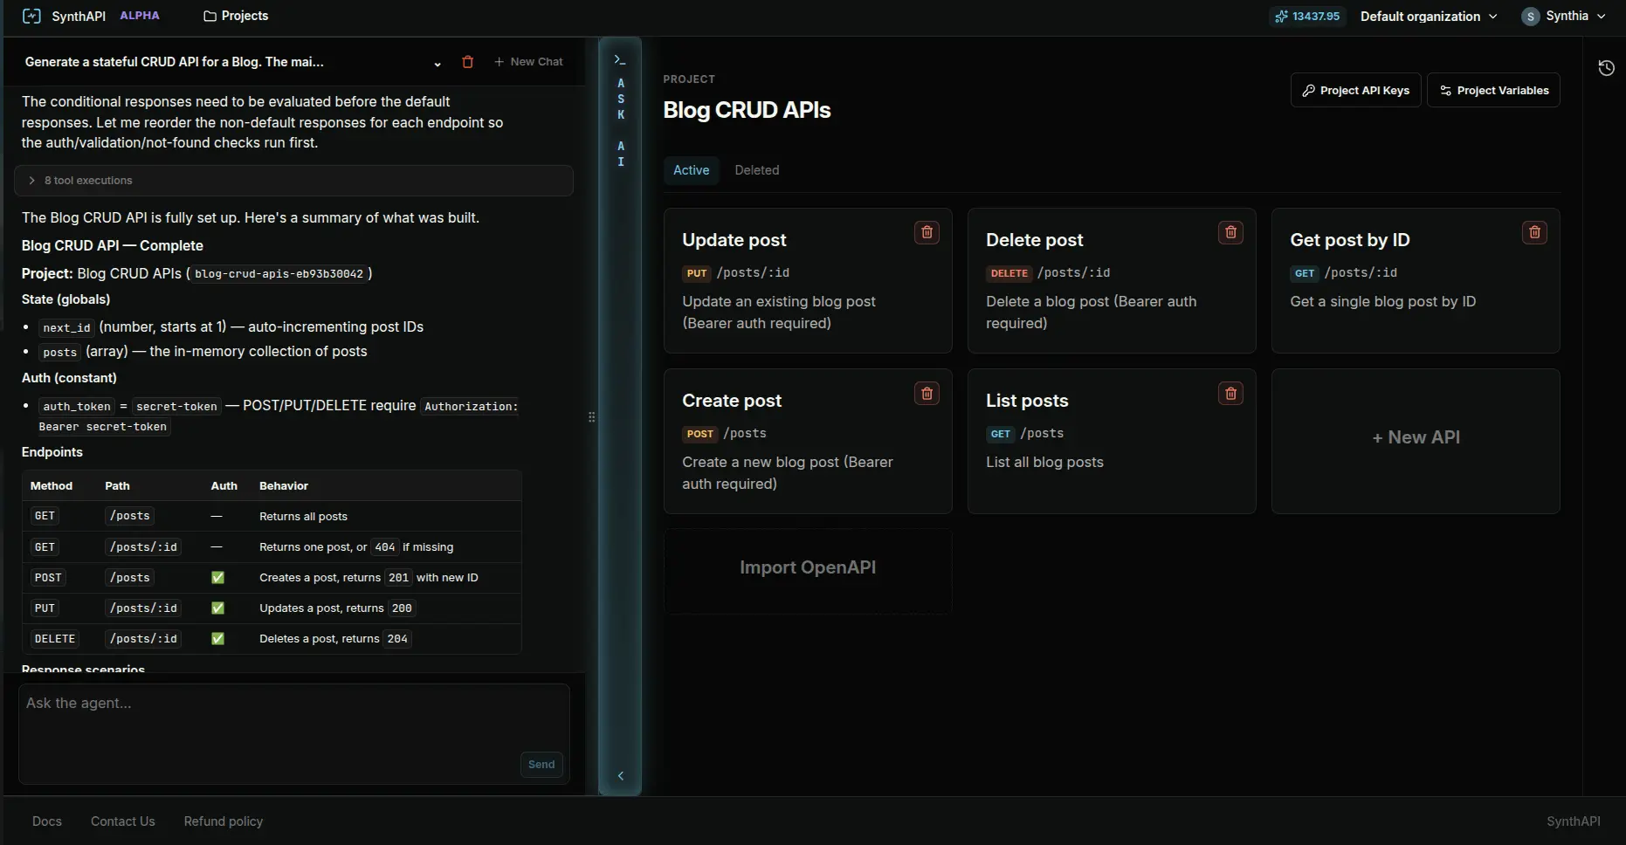Collapse the Ask AI panel with left chevron

pos(620,775)
